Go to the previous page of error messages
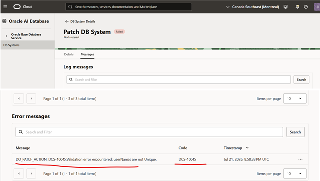Screen dimensions: 320x181 pos(19,174)
